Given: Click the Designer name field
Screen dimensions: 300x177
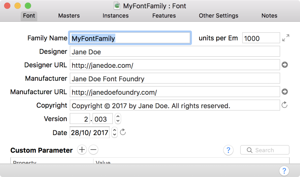Looking at the screenshot, I should coord(174,52).
